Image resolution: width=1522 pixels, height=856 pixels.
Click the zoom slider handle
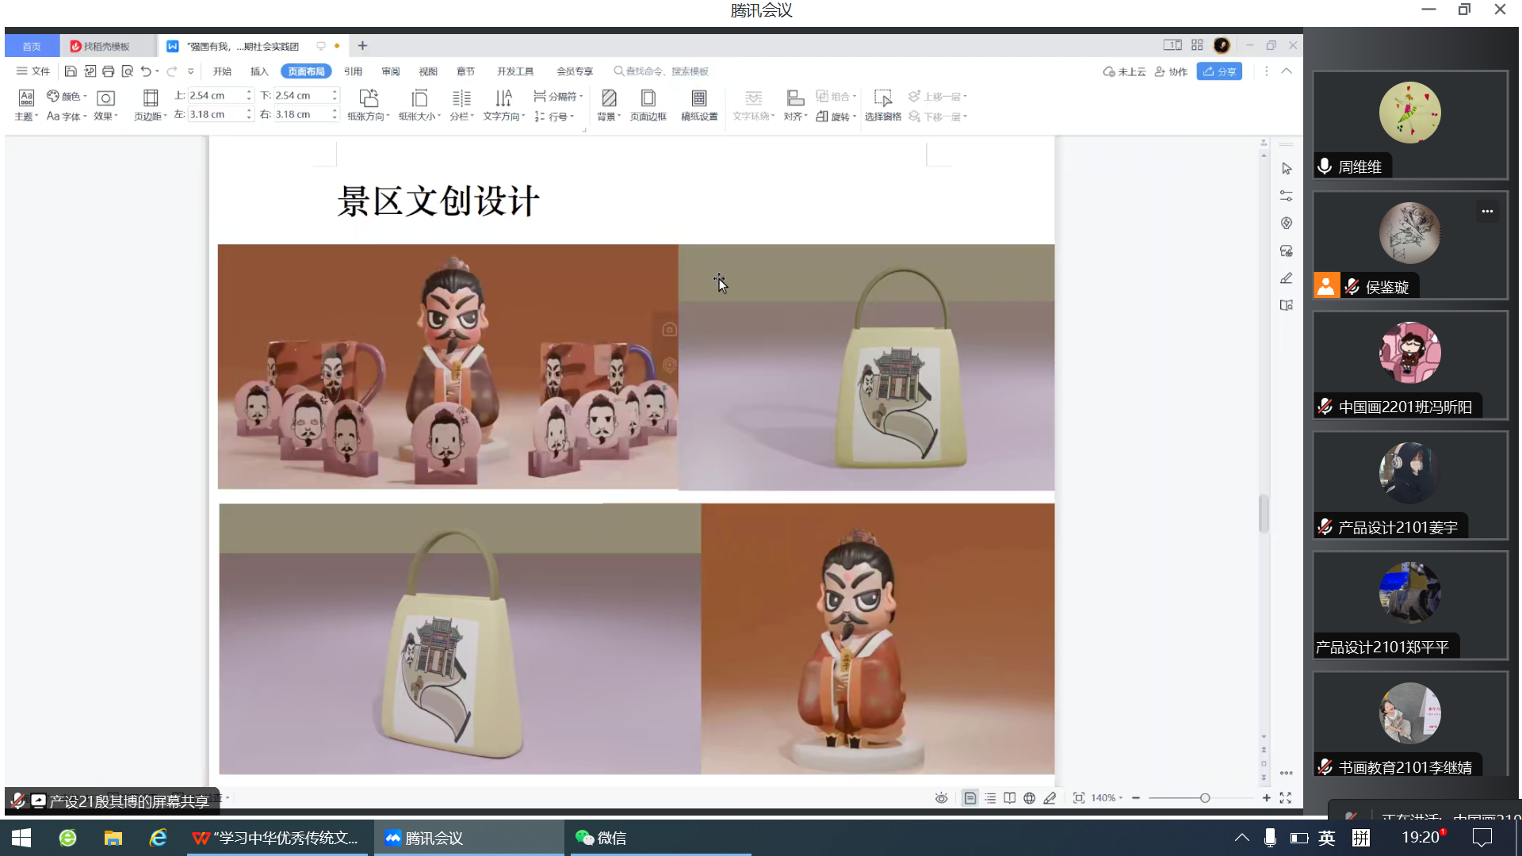(x=1204, y=798)
